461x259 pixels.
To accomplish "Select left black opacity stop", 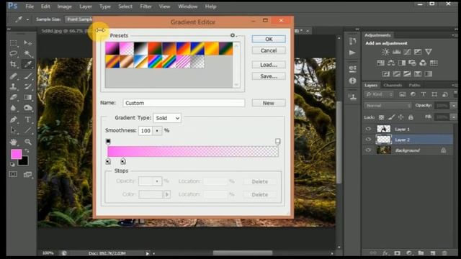I will pyautogui.click(x=108, y=142).
